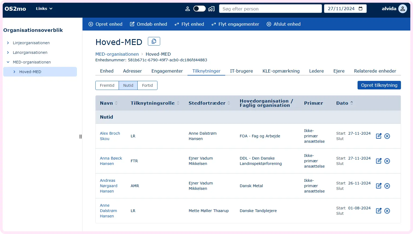The image size is (413, 234).
Task: Open the Links dropdown menu
Action: (44, 9)
